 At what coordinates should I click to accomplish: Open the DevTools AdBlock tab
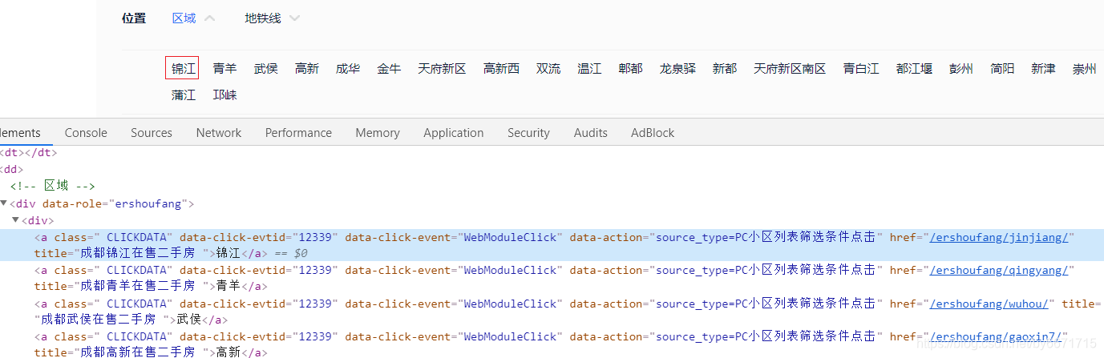(x=653, y=133)
